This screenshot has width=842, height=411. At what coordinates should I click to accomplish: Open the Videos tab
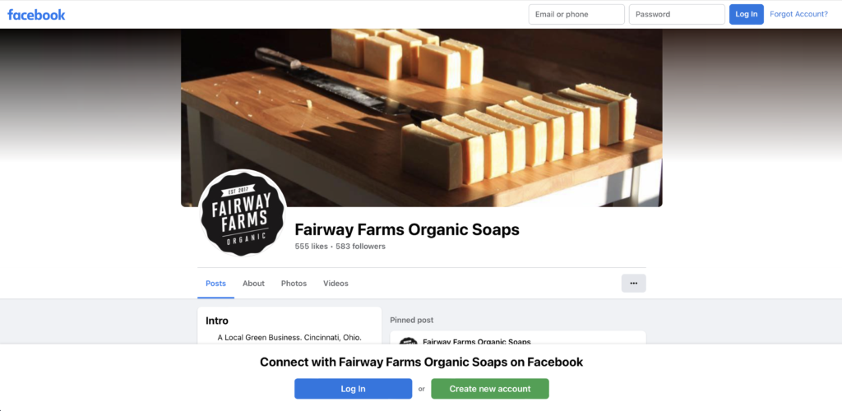335,284
